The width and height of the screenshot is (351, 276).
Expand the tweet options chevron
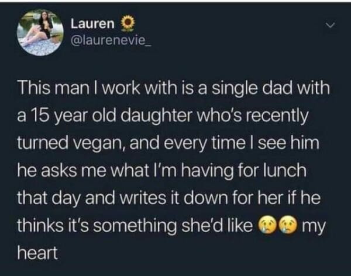pyautogui.click(x=330, y=26)
